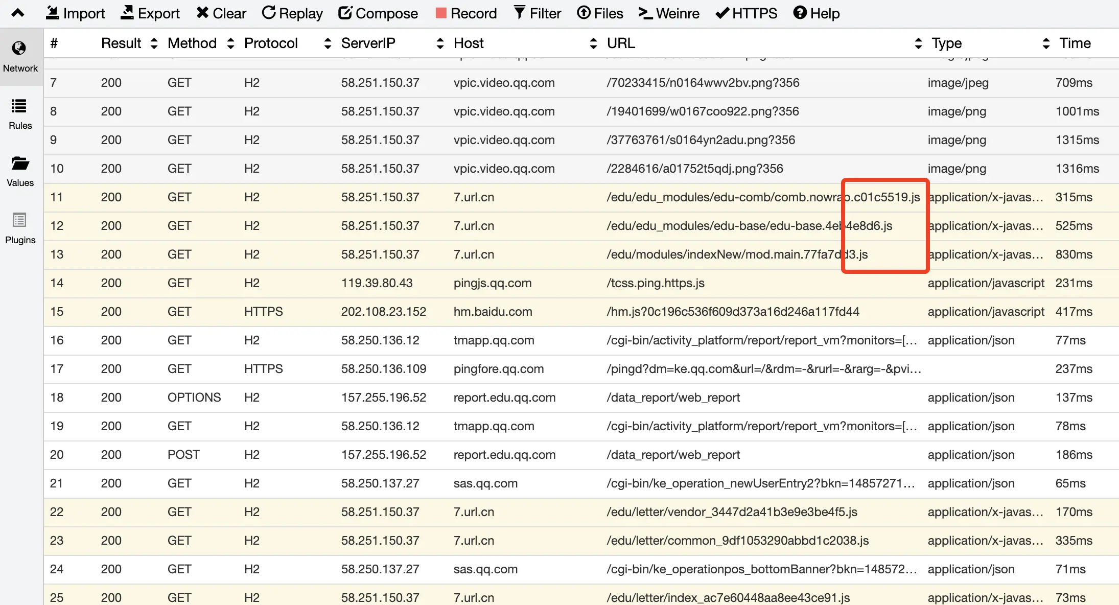Sort the list by the Host column arrows

tap(593, 43)
